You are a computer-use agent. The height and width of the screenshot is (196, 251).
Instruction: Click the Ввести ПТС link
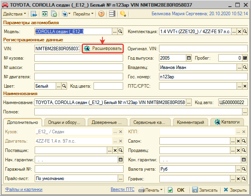[x=123, y=189]
